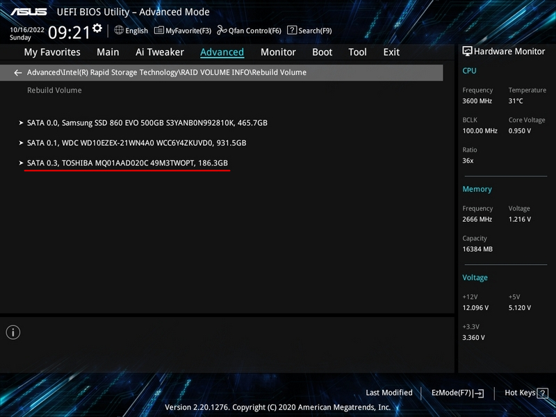Expand arrow for SATA 0.0 Samsung SSD
Viewport: 556px width, 417px height.
click(x=22, y=123)
